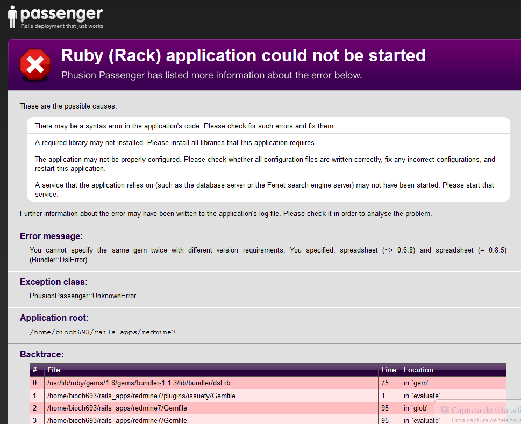
Task: Click the redmine7/Gemfile path in row 2
Action: [117, 408]
